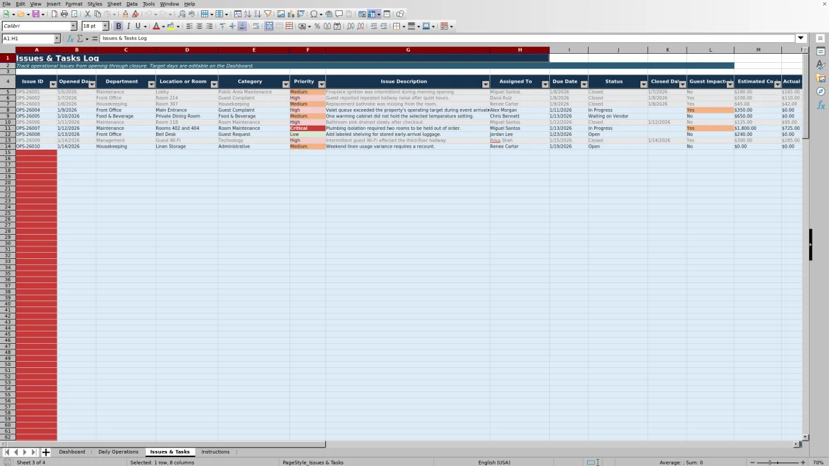
Task: Click the Sort Ascending icon
Action: (x=247, y=14)
